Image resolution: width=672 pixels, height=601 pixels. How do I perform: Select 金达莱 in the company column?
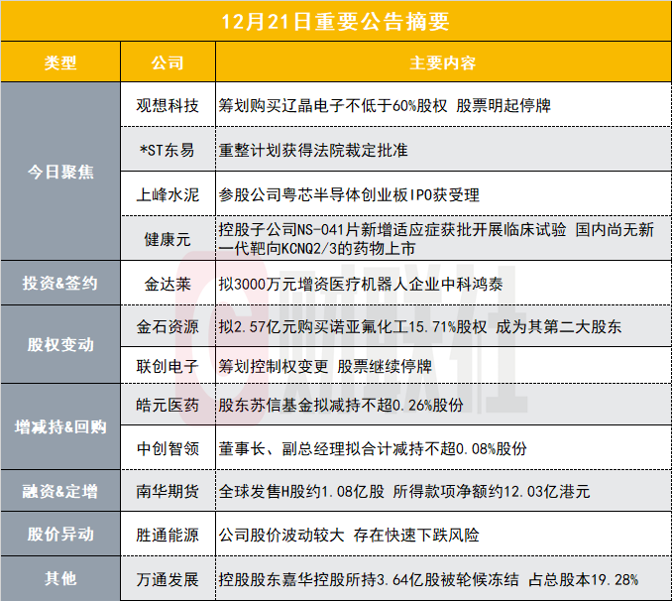coord(167,283)
